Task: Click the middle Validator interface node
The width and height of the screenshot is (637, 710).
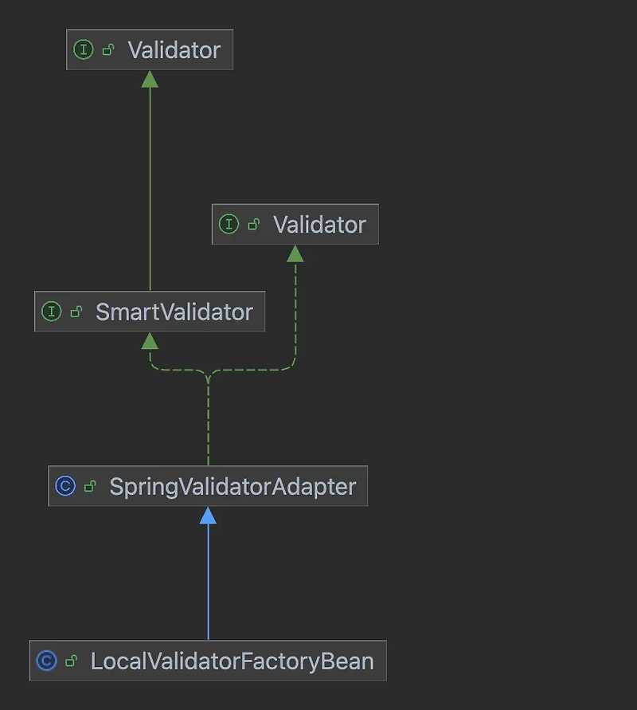Action: (294, 224)
